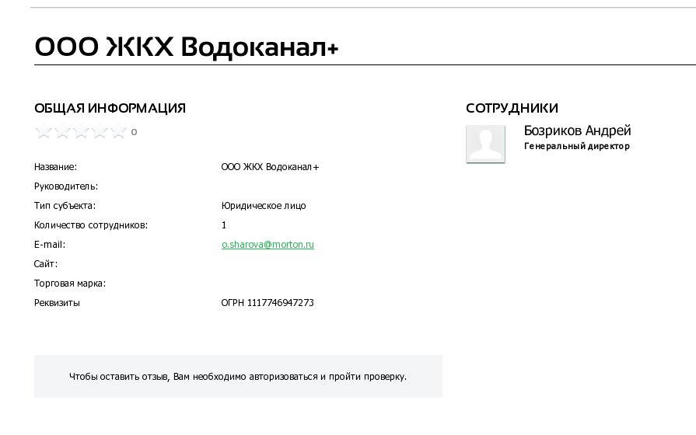Click the rating count number beside stars
The height and width of the screenshot is (435, 696).
[134, 132]
